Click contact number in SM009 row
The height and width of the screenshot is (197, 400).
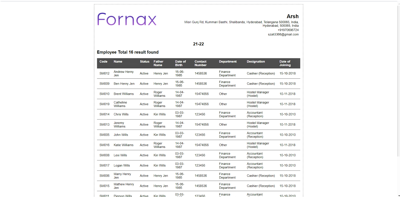(x=201, y=84)
